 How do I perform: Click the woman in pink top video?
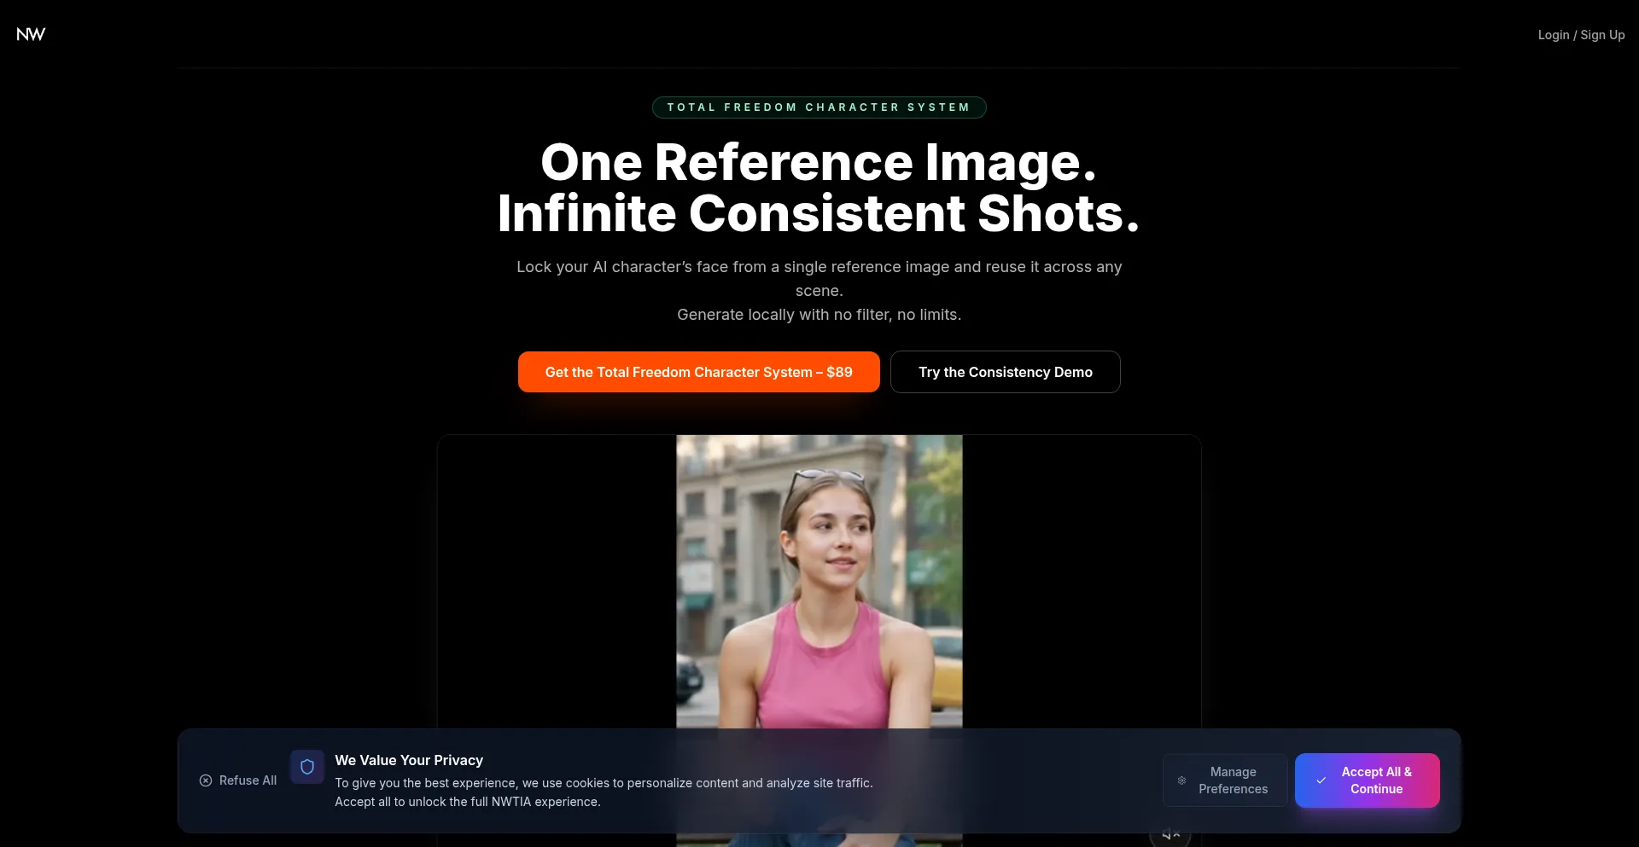819,580
